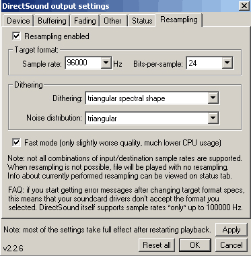Image resolution: width=251 pixels, height=256 pixels.
Task: Switch to the Device tab
Action: click(x=18, y=21)
